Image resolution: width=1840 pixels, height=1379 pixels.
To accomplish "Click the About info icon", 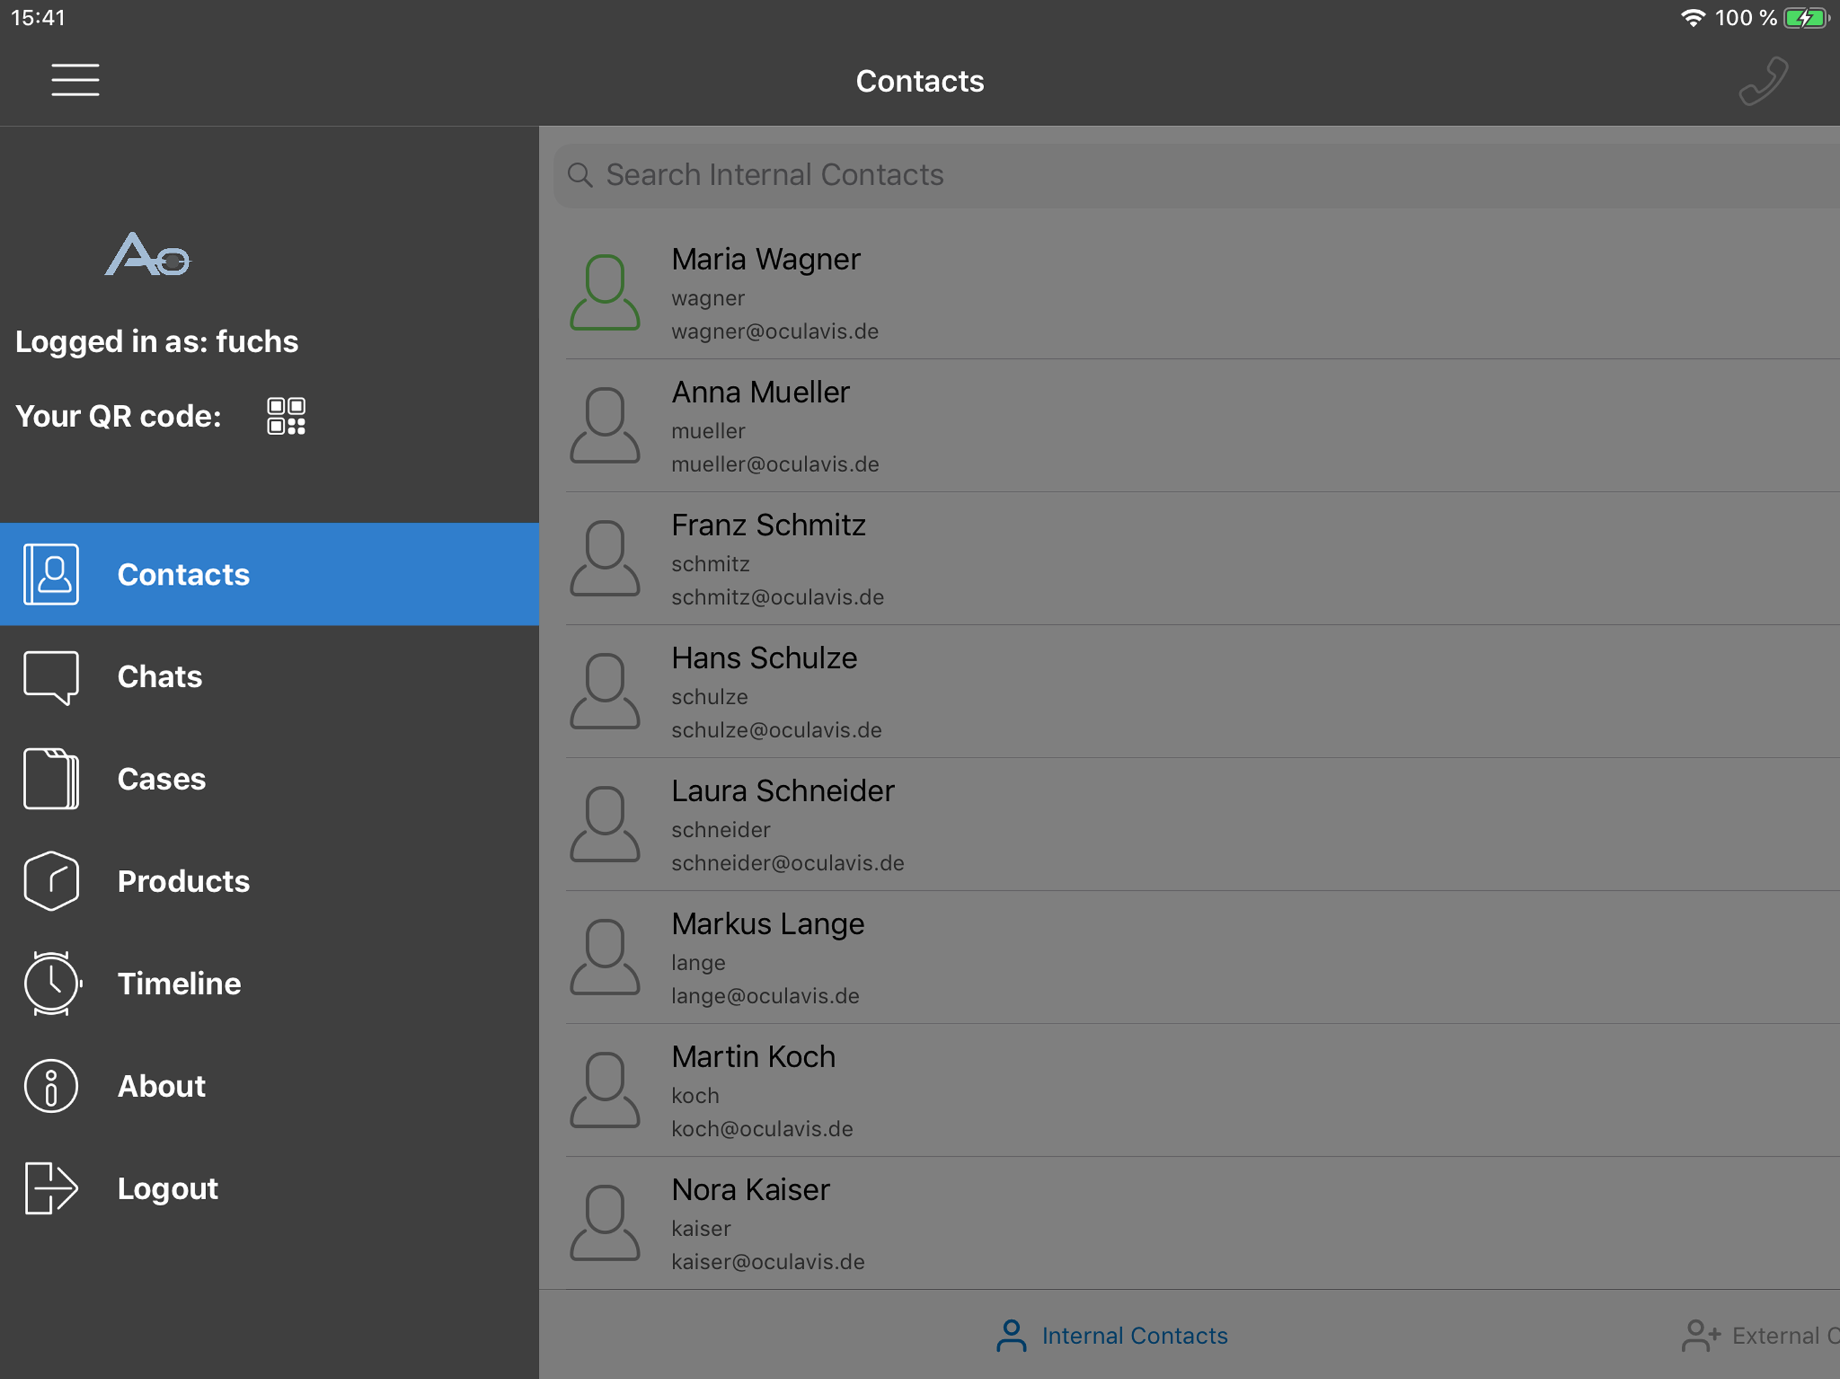I will pos(52,1085).
